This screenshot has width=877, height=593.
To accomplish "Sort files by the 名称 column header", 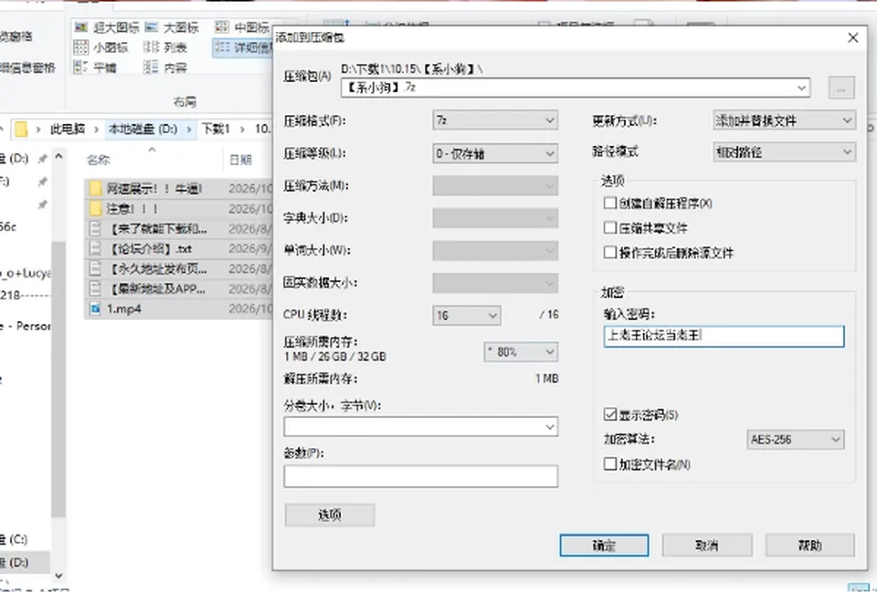I will (99, 160).
